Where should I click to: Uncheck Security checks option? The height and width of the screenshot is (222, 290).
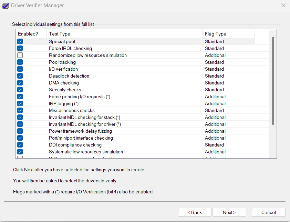pos(20,90)
